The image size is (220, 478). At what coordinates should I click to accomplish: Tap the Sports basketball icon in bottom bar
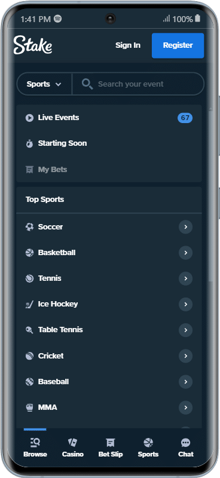[x=148, y=442]
